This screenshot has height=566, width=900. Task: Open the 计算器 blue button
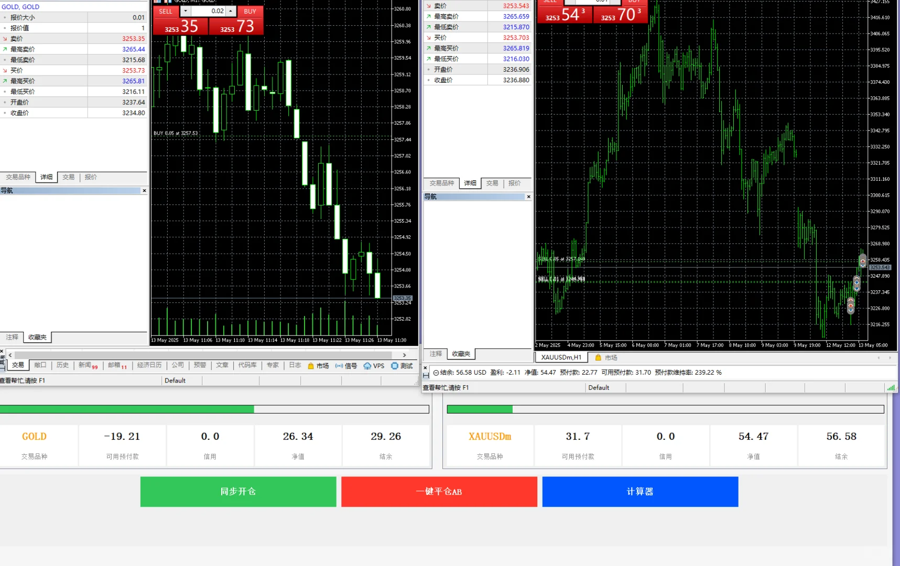(640, 492)
